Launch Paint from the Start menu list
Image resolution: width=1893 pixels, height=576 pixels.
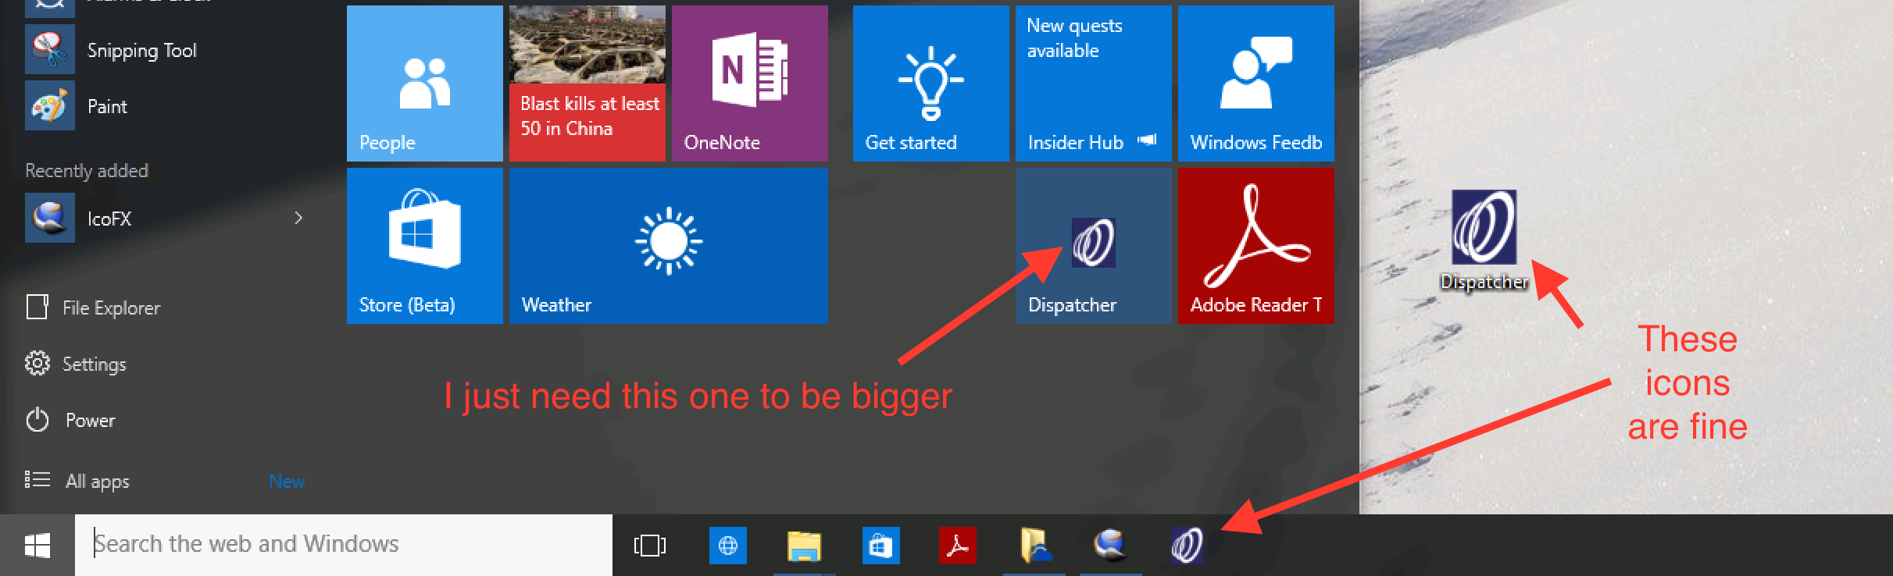[164, 106]
